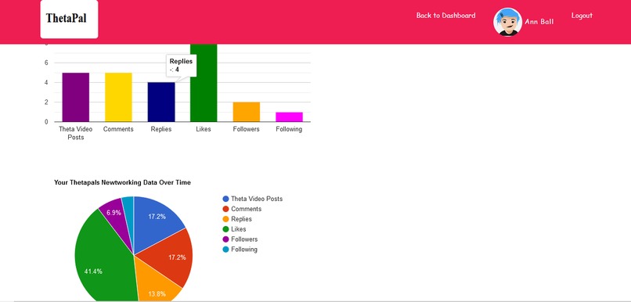Select Replies in the pie legend

tap(241, 219)
